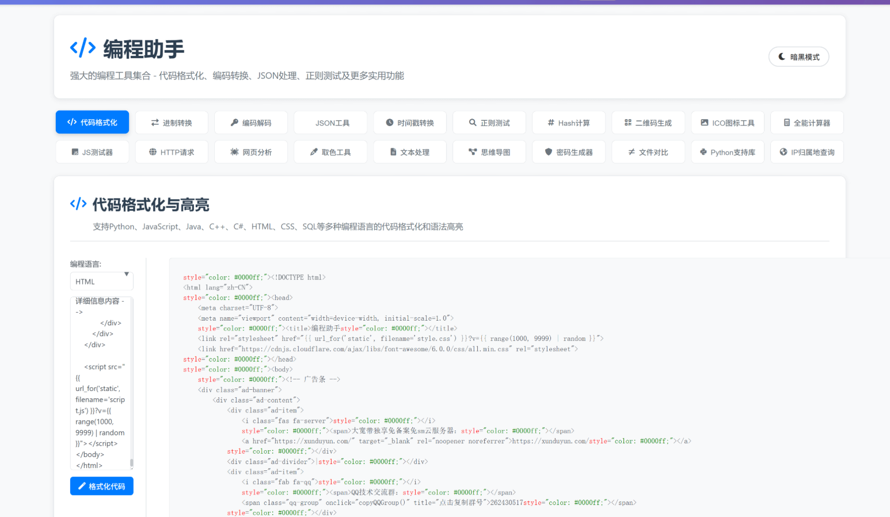Screen dimensions: 890x517
Task: Click the <html lang="zh-CN"> line in output
Action: pyautogui.click(x=218, y=287)
